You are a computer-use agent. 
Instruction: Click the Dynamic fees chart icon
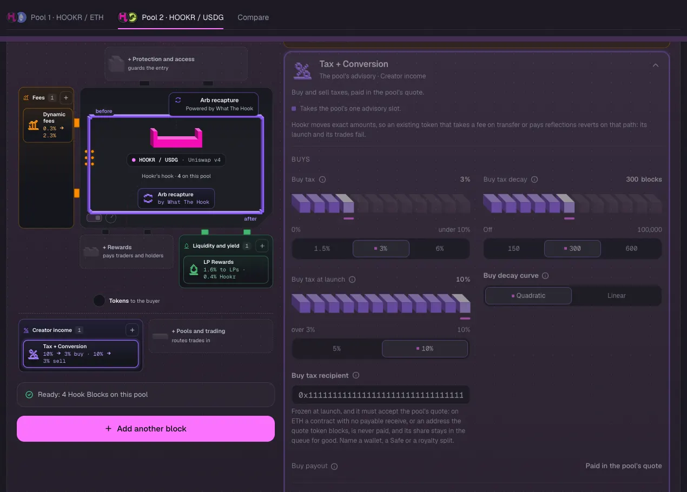point(34,125)
